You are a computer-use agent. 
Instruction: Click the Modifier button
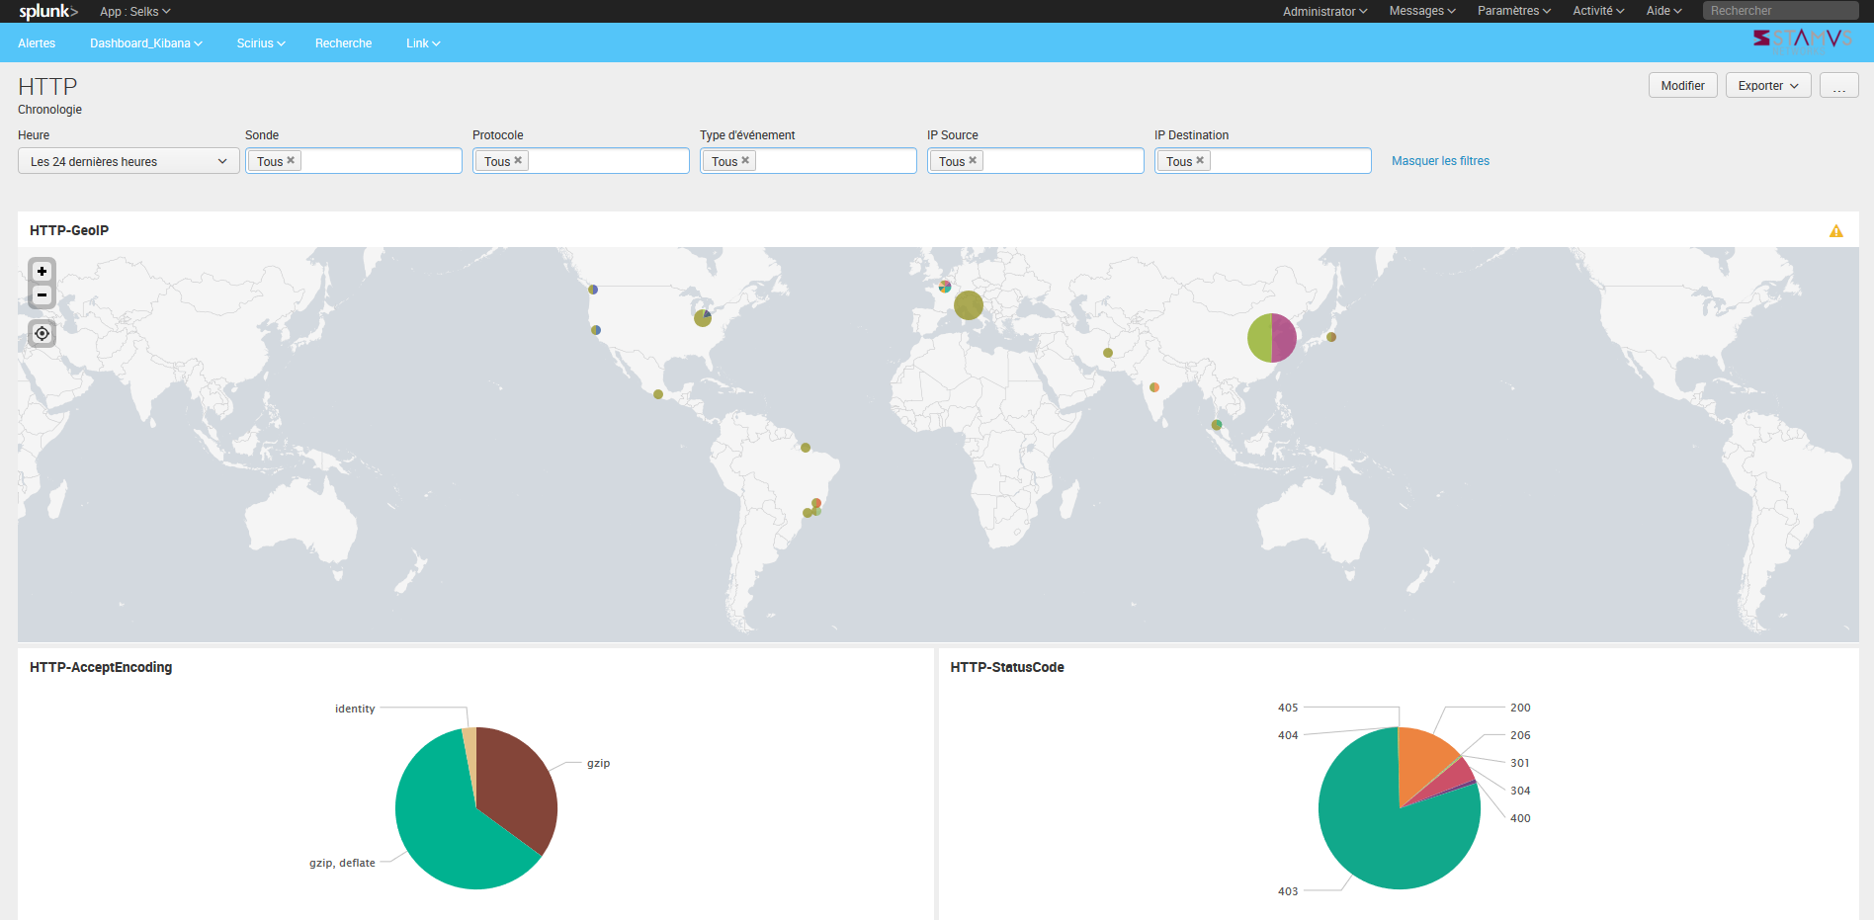[x=1682, y=86]
